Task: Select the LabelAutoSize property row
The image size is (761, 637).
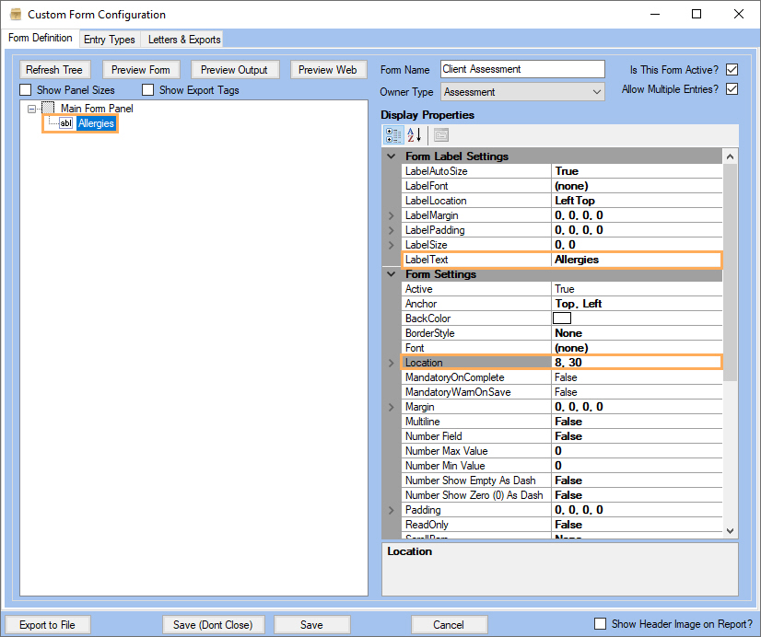Action: pos(562,171)
